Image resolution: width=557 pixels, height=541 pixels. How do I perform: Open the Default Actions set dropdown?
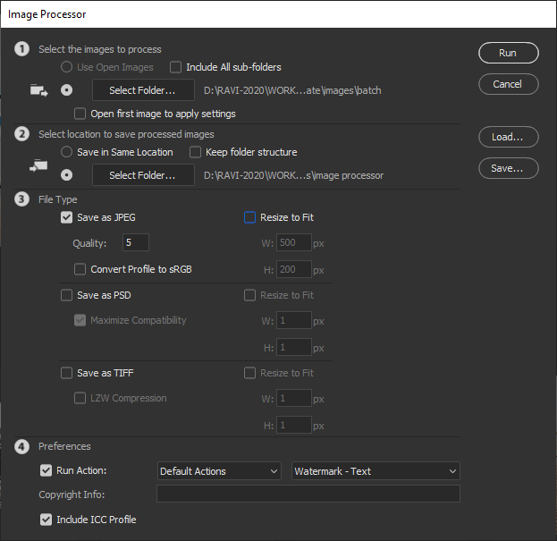[219, 471]
